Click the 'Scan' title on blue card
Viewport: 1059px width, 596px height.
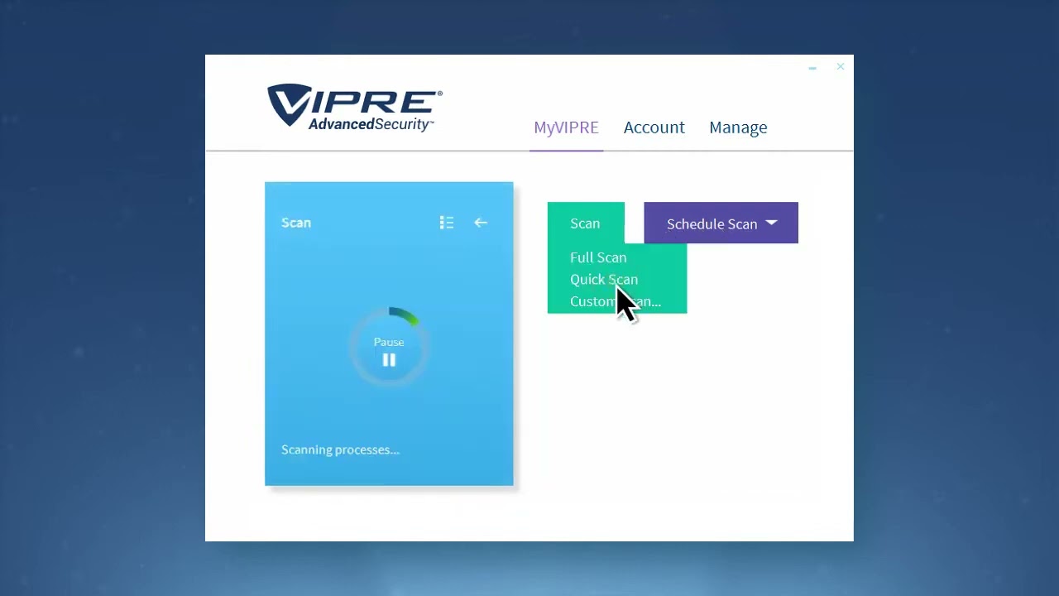pyautogui.click(x=296, y=223)
